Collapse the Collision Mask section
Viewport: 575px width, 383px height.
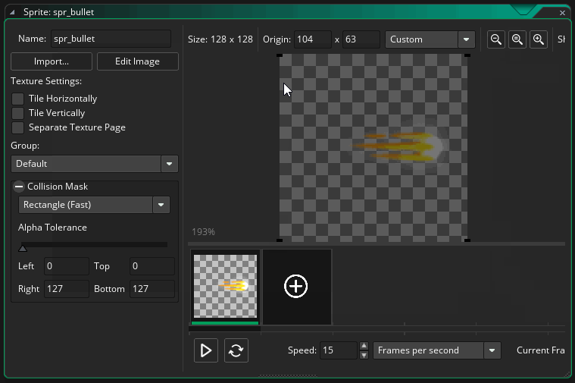19,187
